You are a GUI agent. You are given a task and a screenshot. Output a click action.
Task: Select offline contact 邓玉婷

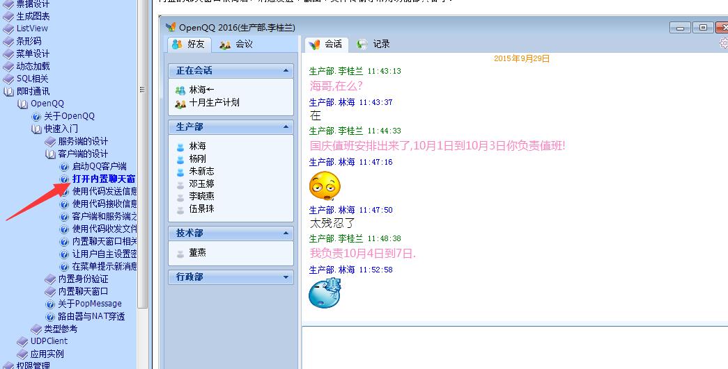pos(201,184)
